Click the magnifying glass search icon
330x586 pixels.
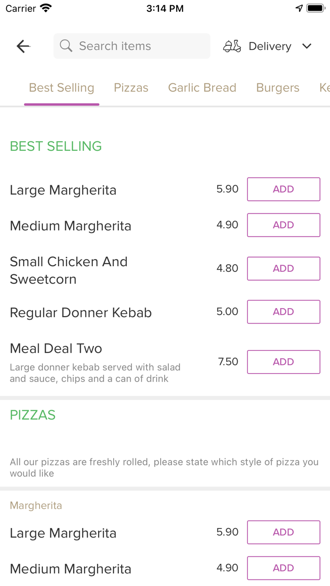(66, 46)
